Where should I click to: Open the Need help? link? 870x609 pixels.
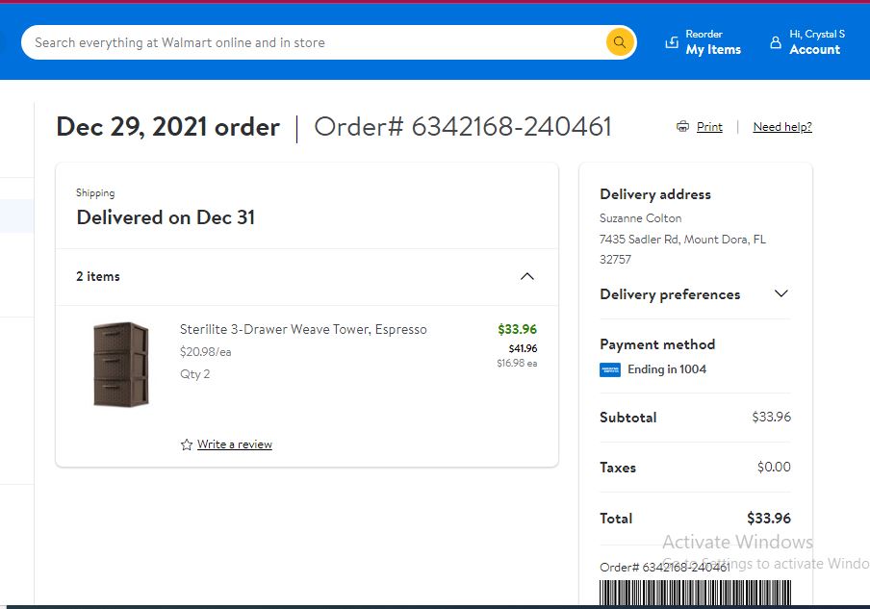click(x=782, y=126)
